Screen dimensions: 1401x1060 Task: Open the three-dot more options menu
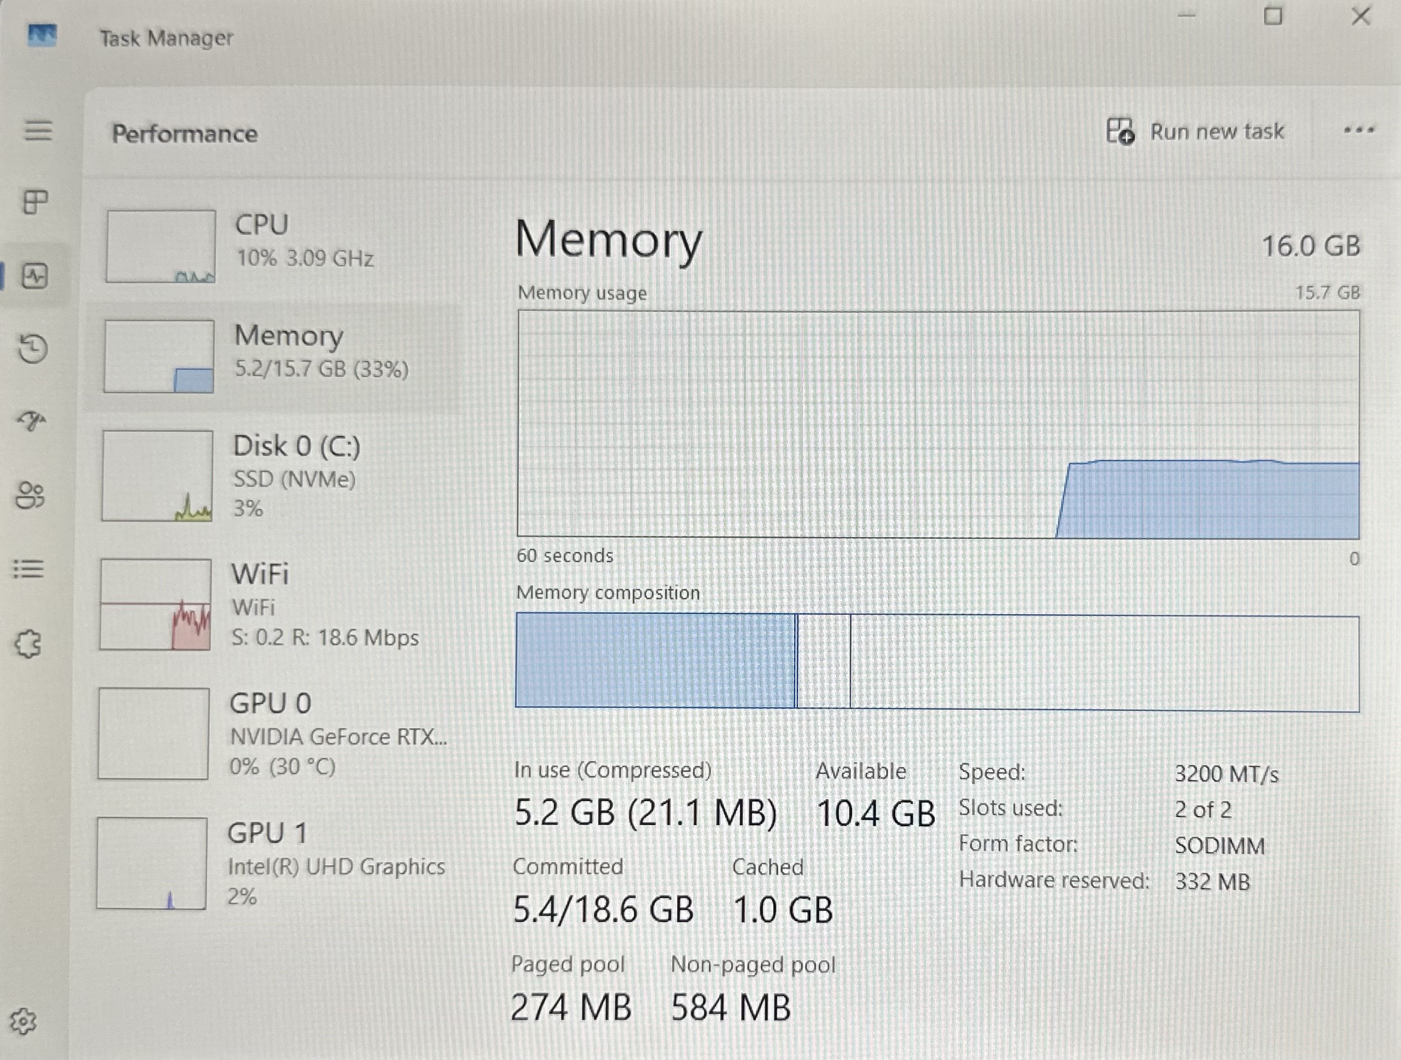tap(1358, 131)
